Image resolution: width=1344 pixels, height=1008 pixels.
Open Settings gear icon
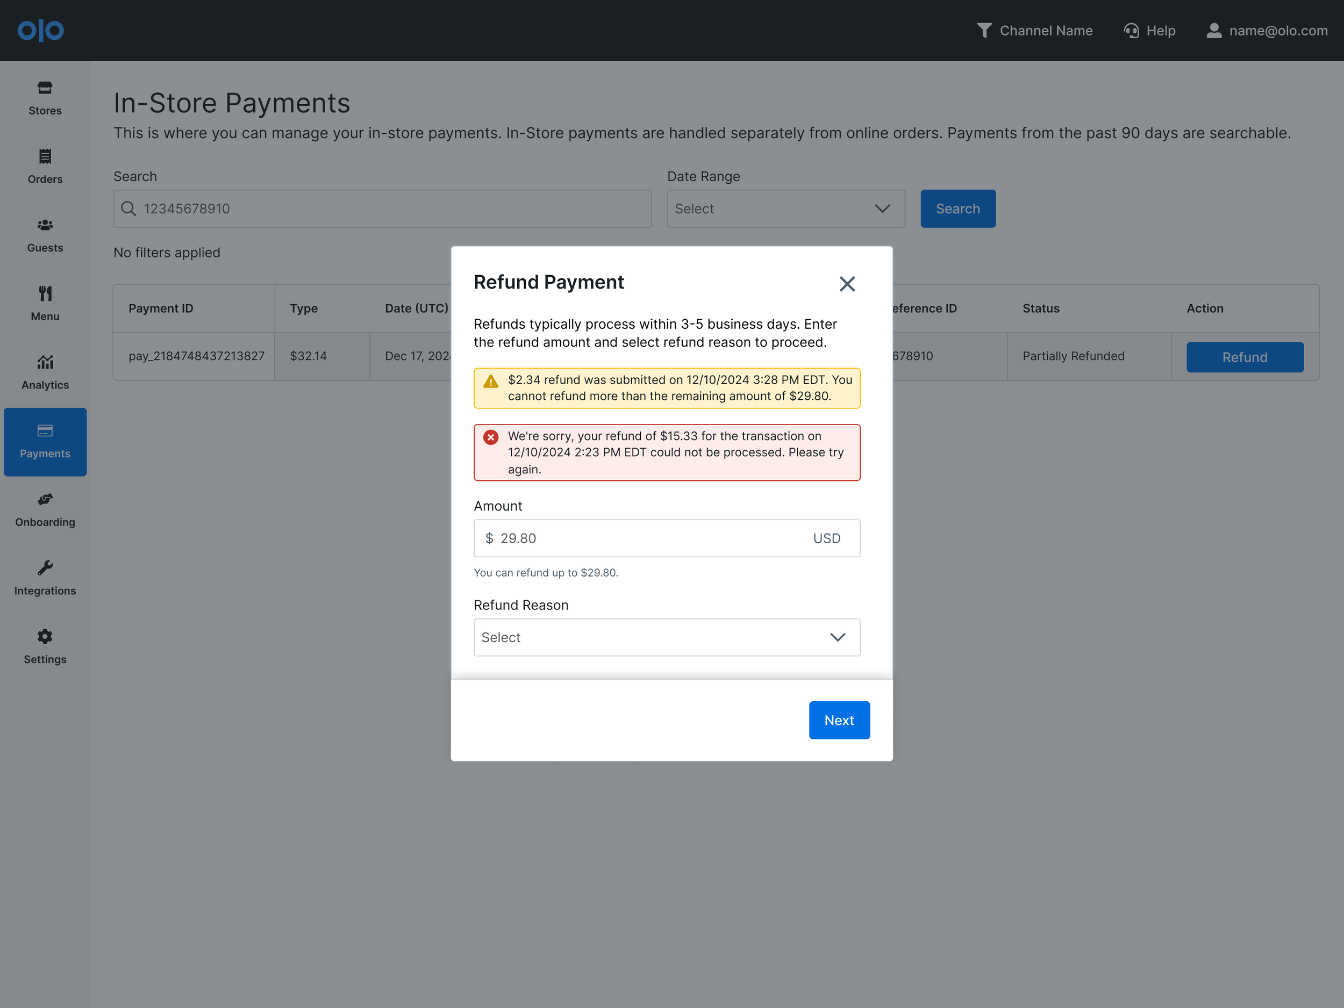click(45, 637)
